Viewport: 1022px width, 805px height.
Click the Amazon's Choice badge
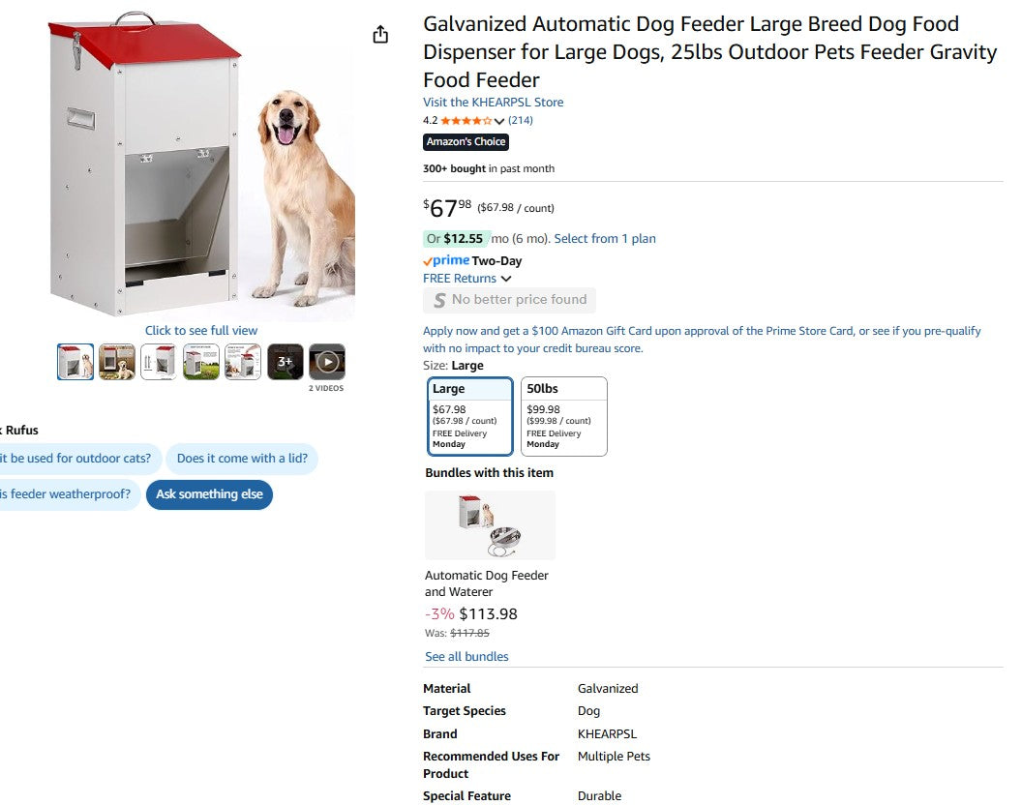pos(466,142)
